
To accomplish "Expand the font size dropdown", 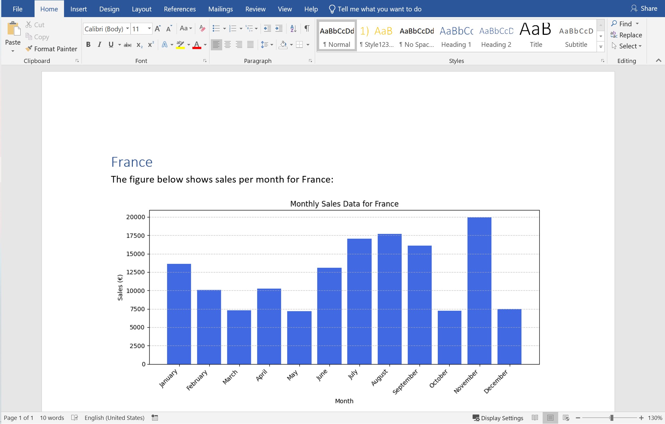I will (x=149, y=29).
